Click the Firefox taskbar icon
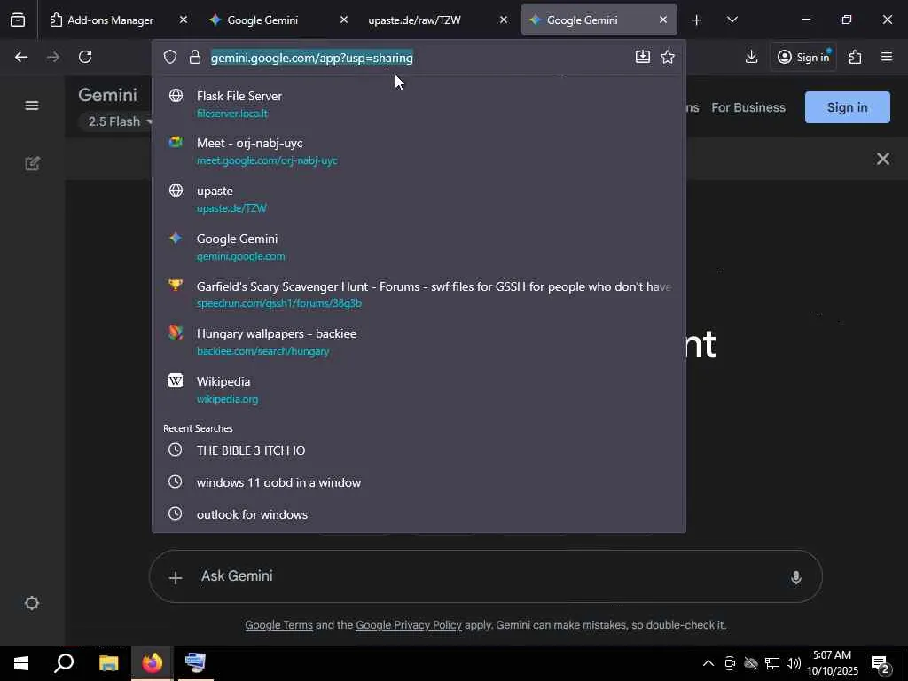Viewport: 908px width, 681px height. [x=153, y=663]
